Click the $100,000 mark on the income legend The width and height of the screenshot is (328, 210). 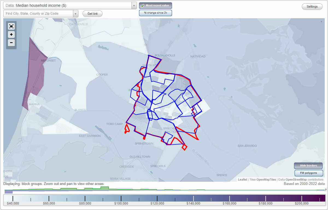(121, 203)
